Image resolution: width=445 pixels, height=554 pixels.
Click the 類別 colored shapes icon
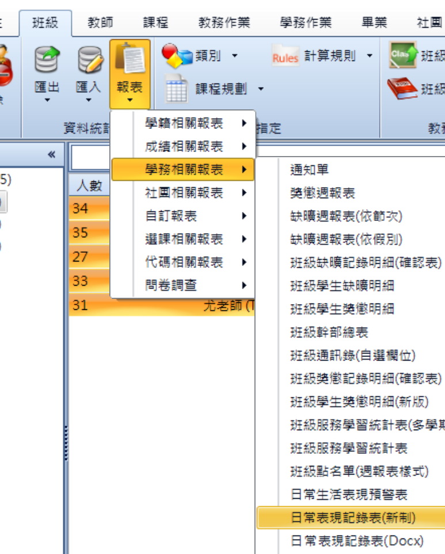click(x=177, y=56)
